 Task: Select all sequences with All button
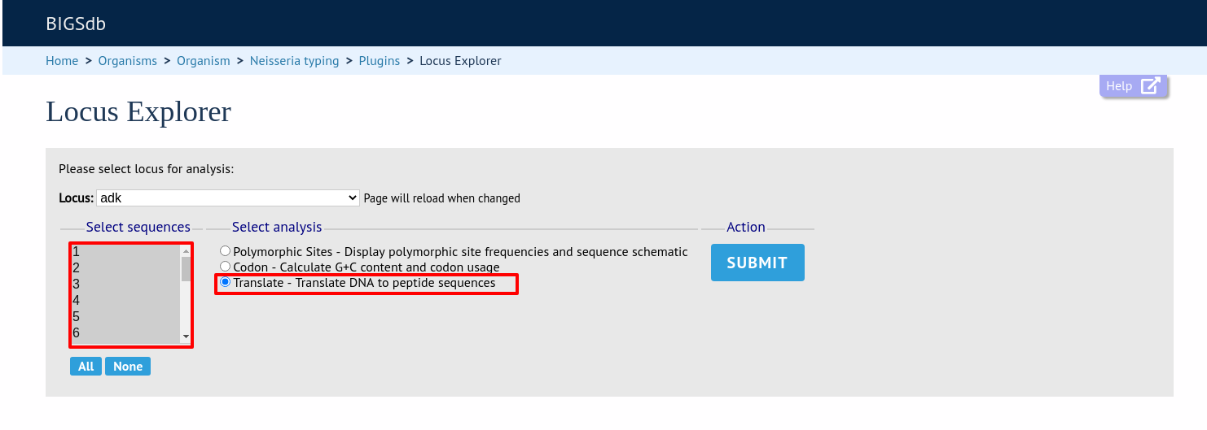[86, 367]
